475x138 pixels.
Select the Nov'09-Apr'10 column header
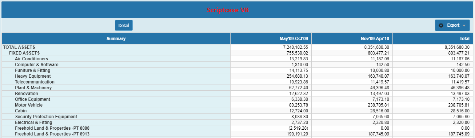[352, 39]
